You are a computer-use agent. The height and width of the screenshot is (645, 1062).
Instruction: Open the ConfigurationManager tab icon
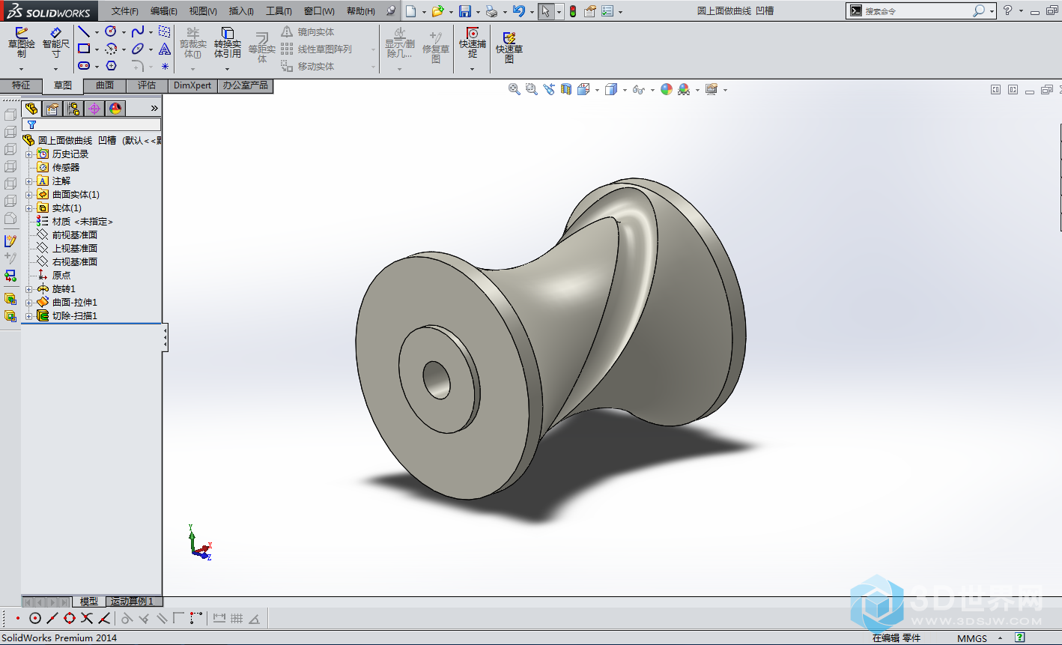click(73, 109)
